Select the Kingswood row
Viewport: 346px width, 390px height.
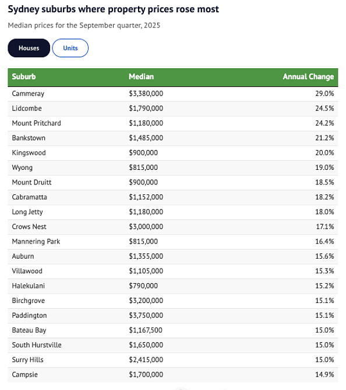[x=173, y=153]
